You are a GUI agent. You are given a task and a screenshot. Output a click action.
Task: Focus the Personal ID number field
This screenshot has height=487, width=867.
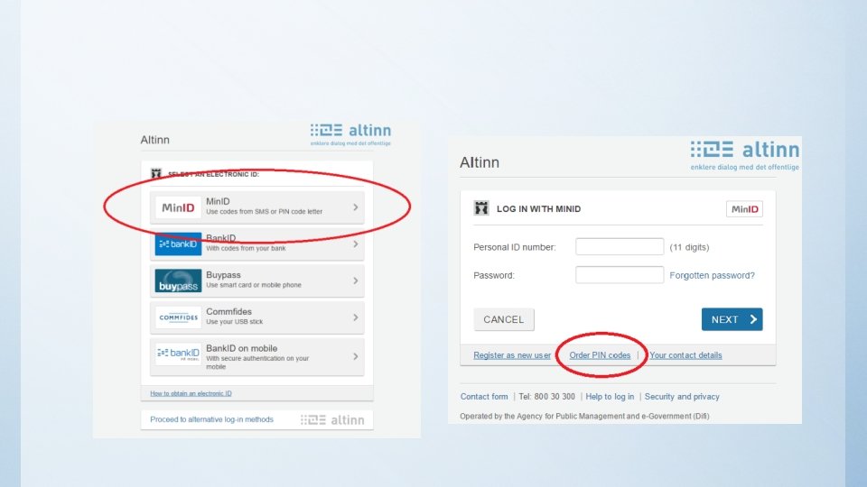click(x=620, y=247)
